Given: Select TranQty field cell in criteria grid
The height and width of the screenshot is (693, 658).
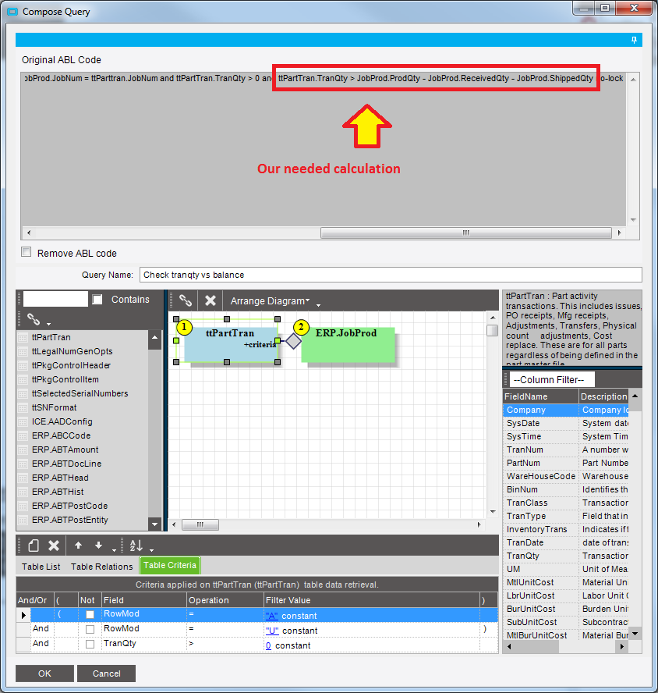Looking at the screenshot, I should coord(144,644).
